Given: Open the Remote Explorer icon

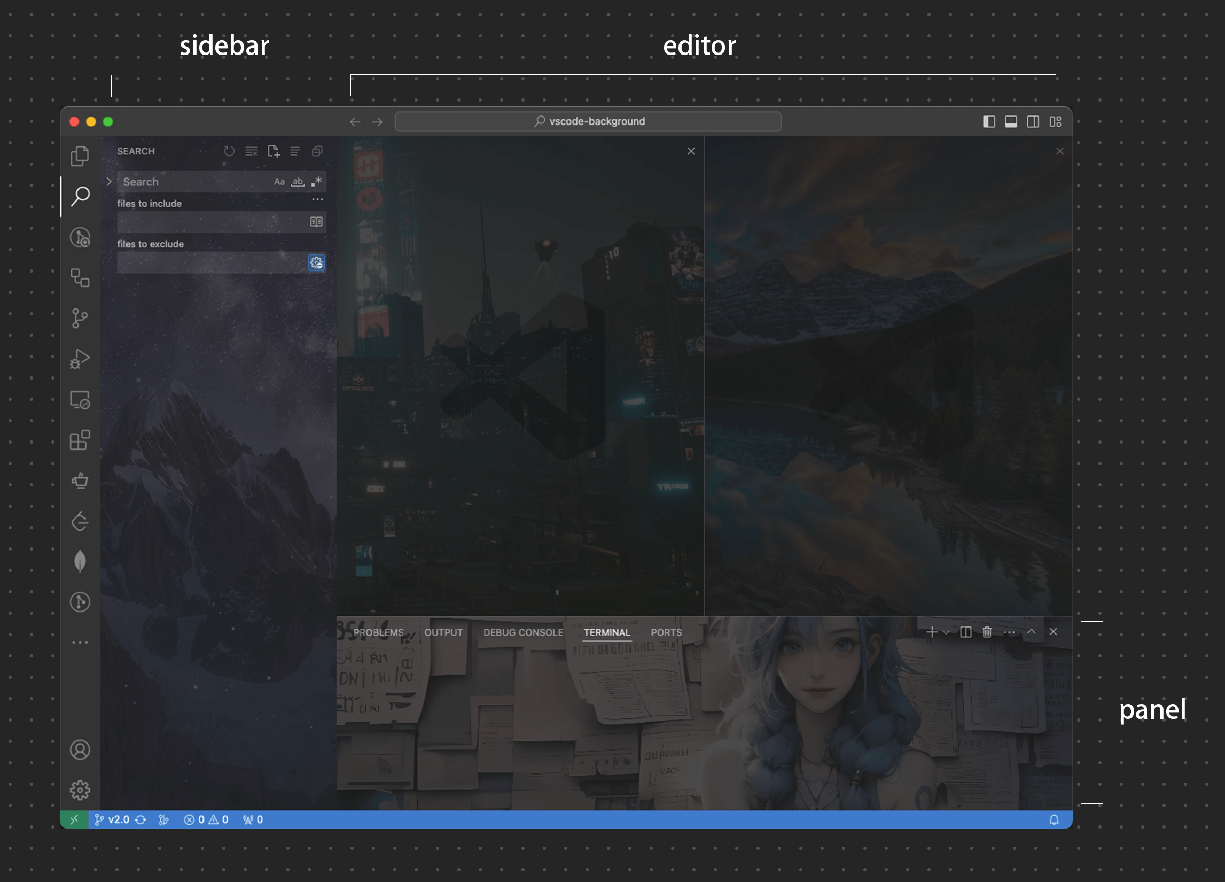Looking at the screenshot, I should click(x=80, y=400).
